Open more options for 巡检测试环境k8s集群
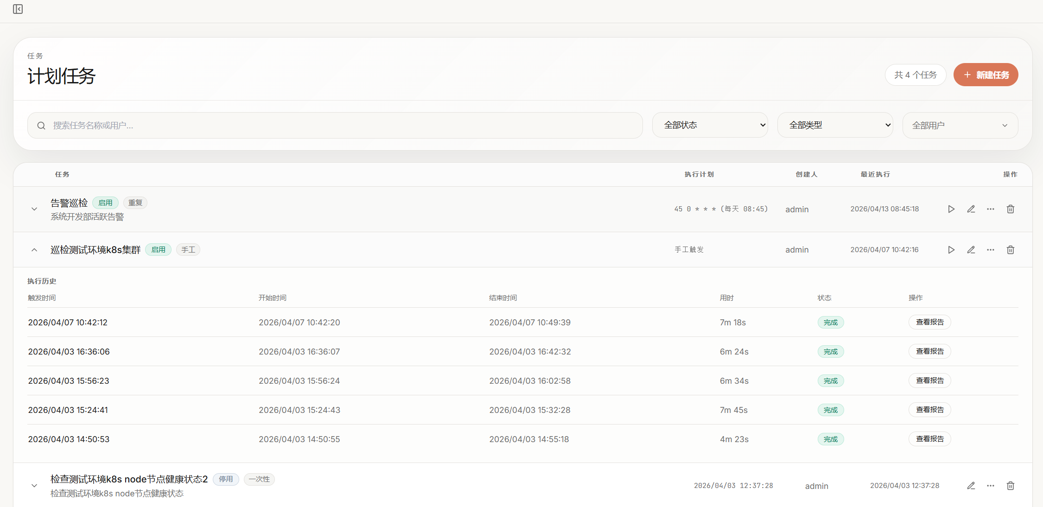The height and width of the screenshot is (507, 1043). (991, 250)
